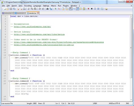Toggle the indent guide toolbar button
This screenshot has height=106, width=134.
click(x=77, y=9)
